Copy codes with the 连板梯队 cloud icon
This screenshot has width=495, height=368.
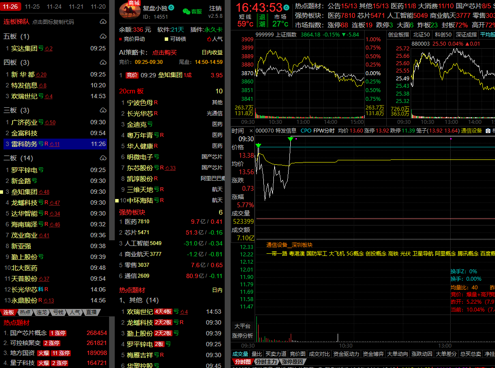(103, 22)
